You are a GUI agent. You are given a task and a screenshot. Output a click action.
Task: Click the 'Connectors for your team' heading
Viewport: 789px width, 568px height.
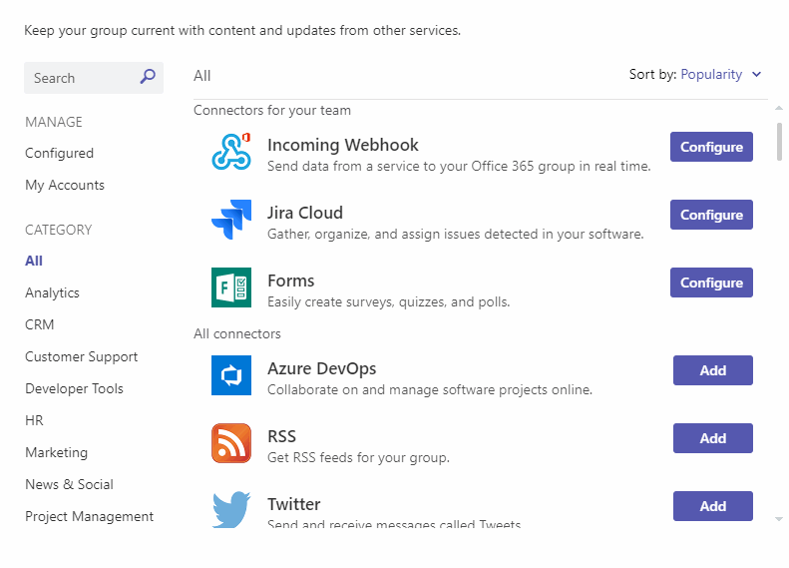[x=272, y=110]
